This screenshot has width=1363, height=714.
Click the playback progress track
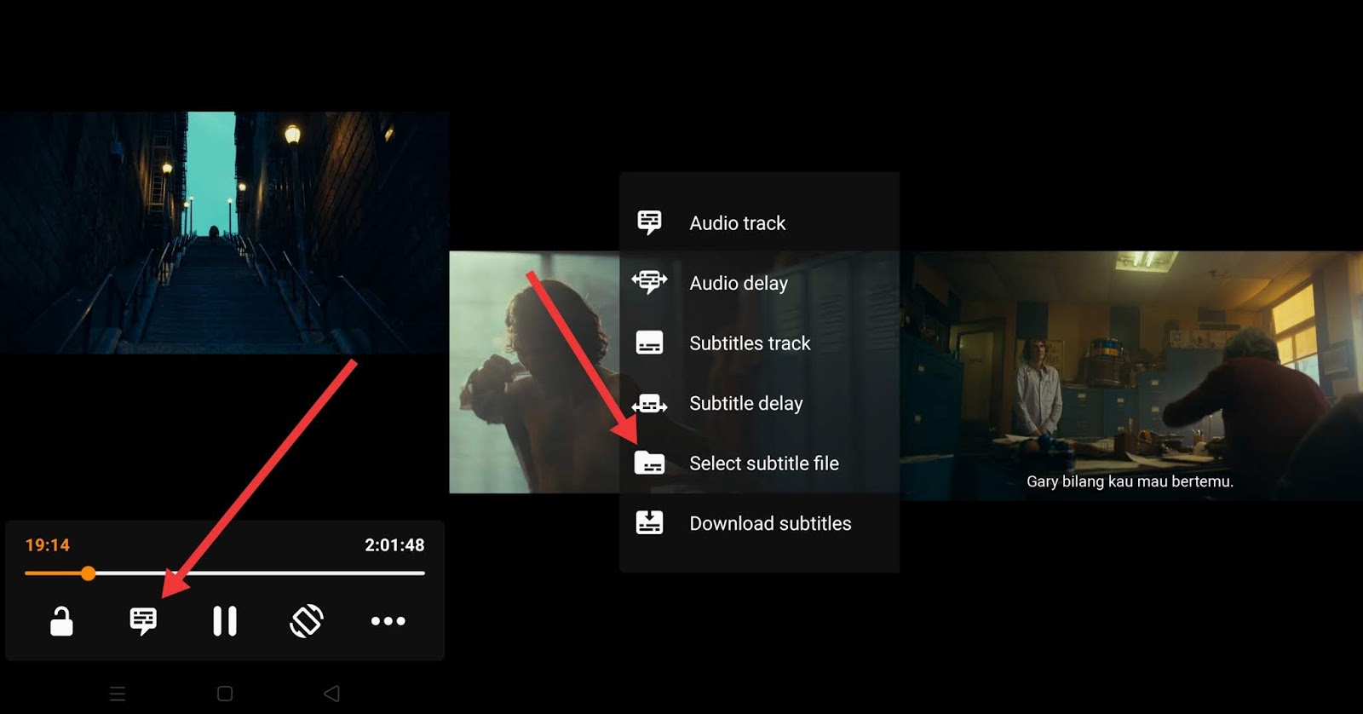pyautogui.click(x=225, y=573)
